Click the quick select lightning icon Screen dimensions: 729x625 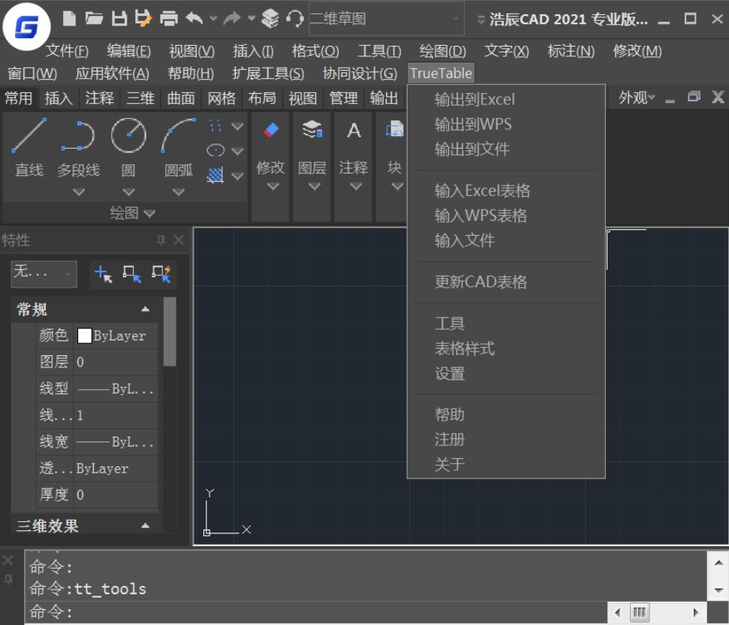click(x=161, y=274)
